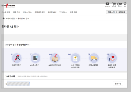Open the 음원 다운로드 menu
The image size is (131, 92).
click(40, 12)
